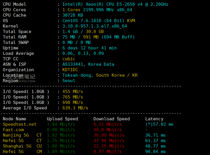Click the Total Space value 1.4 GB / 30.0 GB
210x155 pixels.
tap(83, 32)
